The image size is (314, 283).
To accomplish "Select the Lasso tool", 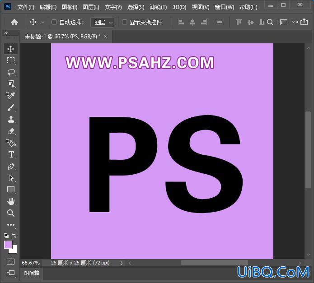I will 11,72.
